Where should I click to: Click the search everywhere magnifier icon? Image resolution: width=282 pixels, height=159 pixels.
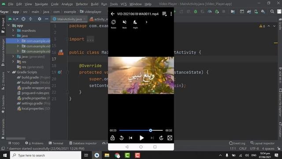pyautogui.click(x=272, y=12)
